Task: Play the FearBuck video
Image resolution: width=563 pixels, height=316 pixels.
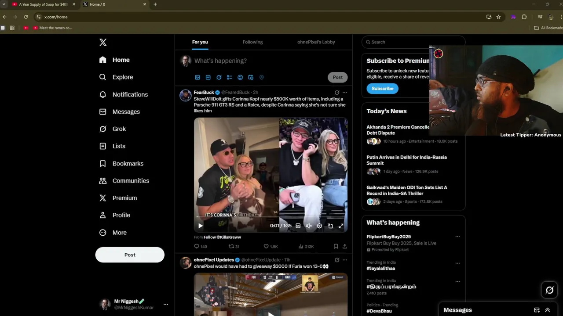Action: click(x=200, y=226)
